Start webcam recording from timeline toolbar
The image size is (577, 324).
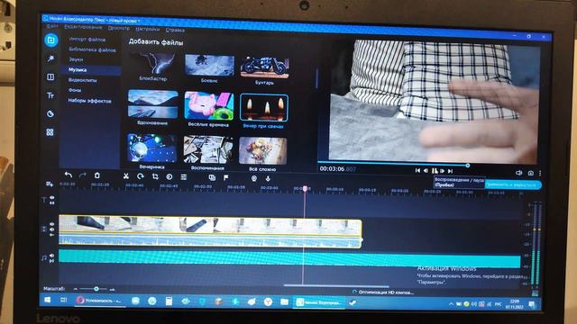254,178
